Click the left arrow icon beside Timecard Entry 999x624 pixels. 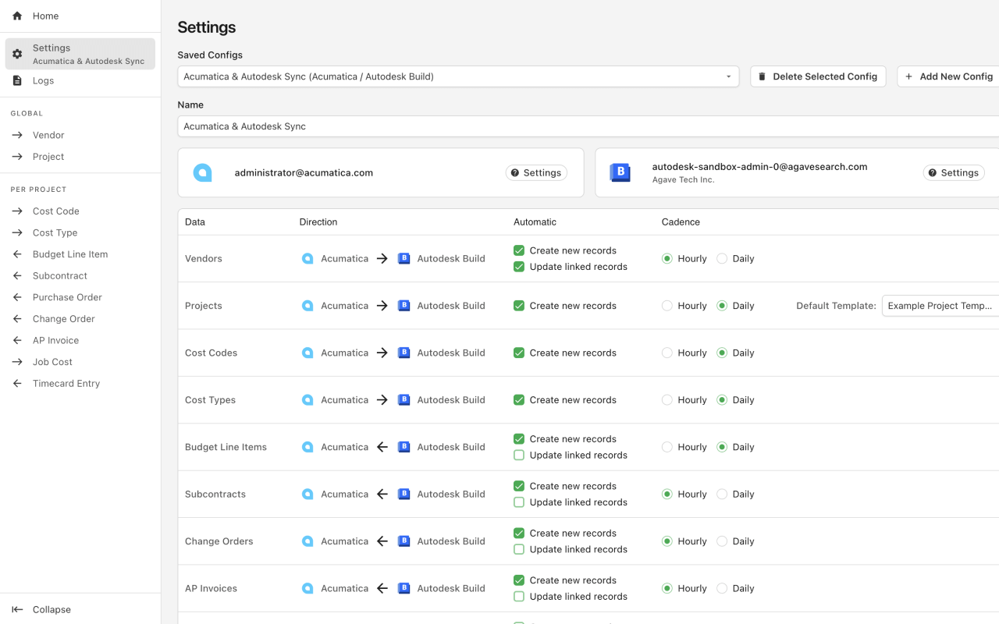(17, 383)
